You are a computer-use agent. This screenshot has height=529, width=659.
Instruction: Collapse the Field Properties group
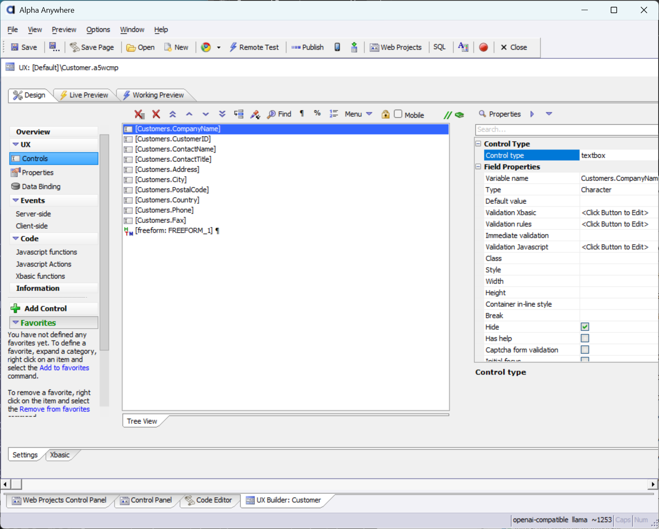tap(478, 167)
